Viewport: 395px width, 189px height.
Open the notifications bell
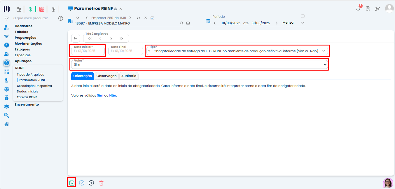coord(358,9)
